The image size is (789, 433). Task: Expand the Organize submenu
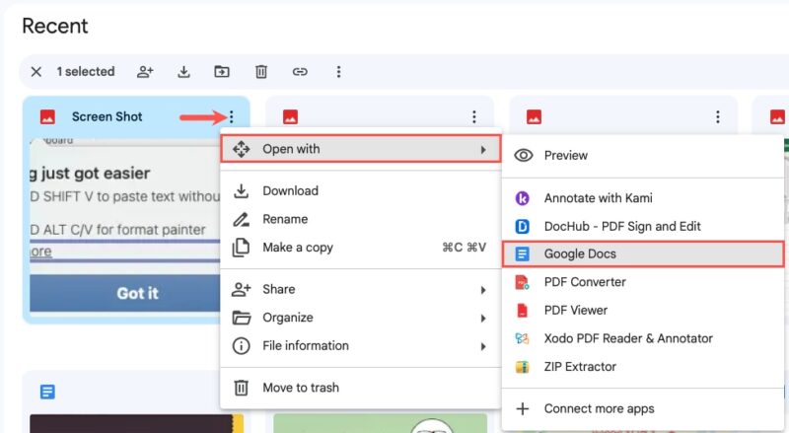[x=361, y=318]
